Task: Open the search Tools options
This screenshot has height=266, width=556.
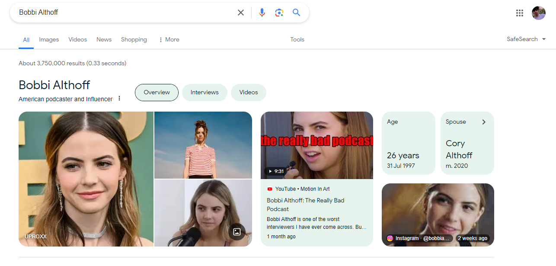Action: tap(297, 39)
